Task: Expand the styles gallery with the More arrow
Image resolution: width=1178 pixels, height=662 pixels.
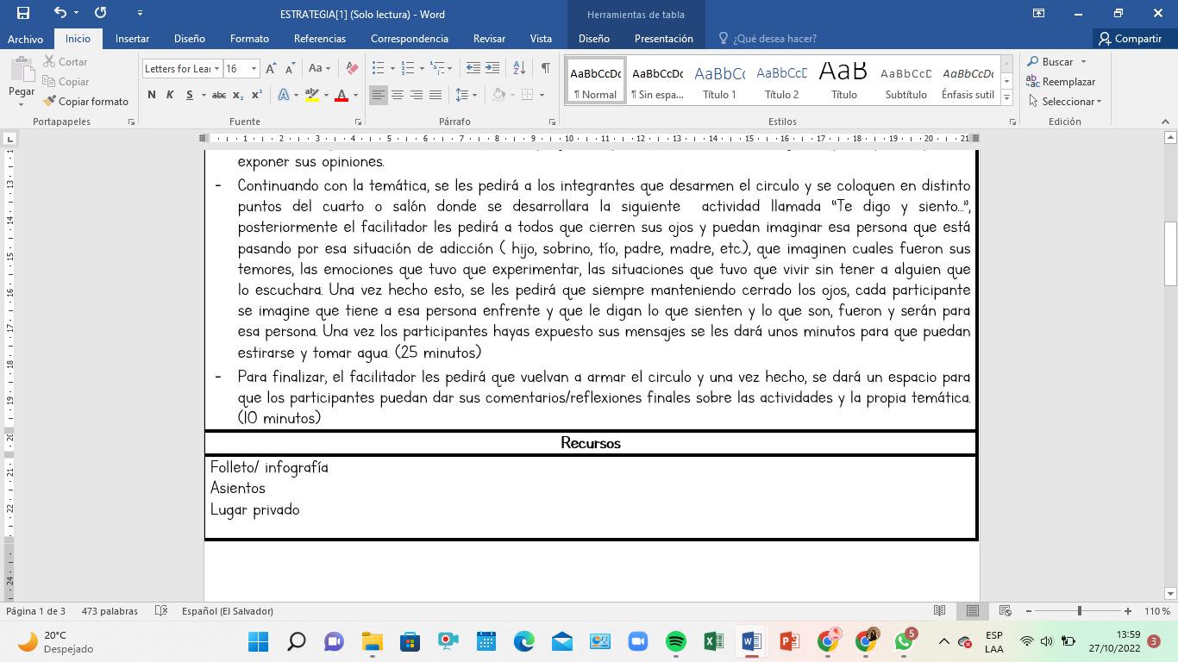Action: point(1006,98)
